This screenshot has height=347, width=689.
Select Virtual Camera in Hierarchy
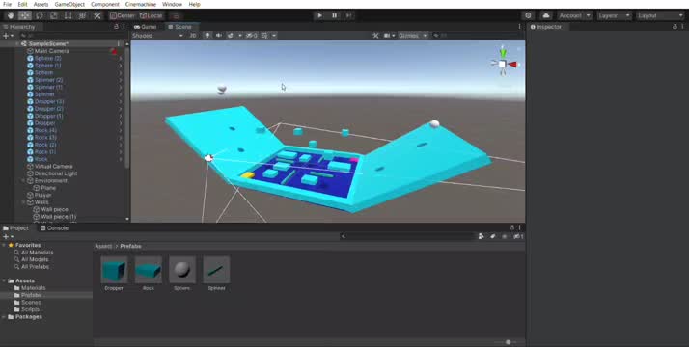(x=54, y=166)
